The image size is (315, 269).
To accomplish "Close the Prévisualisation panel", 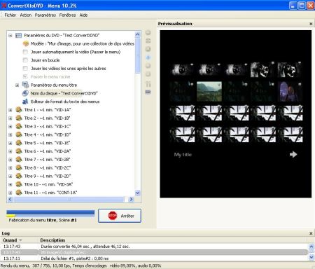I will click(311, 24).
